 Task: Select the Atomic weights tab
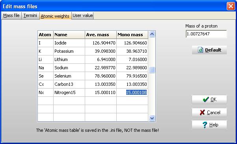55,16
